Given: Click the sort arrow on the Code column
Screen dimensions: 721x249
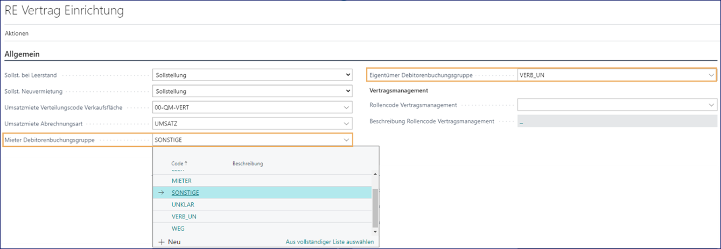Looking at the screenshot, I should coord(186,163).
